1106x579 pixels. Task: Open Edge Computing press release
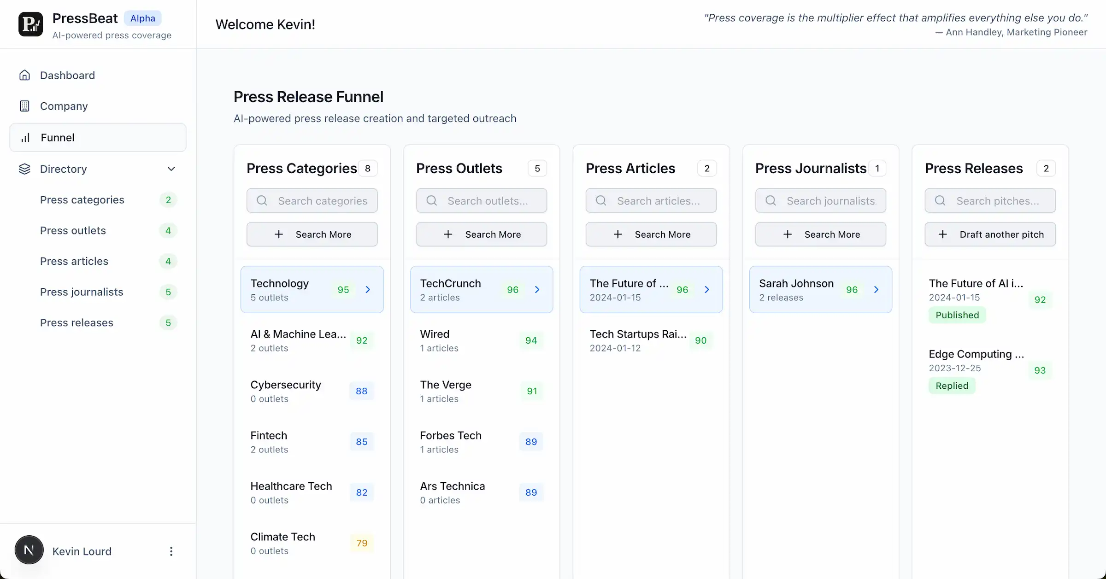(990, 370)
